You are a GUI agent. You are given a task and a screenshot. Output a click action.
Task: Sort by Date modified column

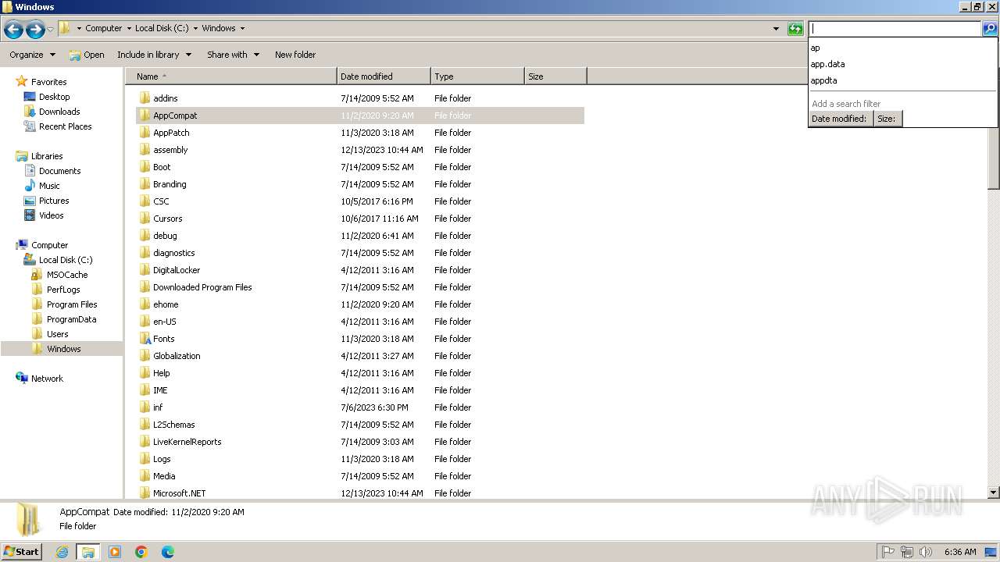[x=384, y=76]
